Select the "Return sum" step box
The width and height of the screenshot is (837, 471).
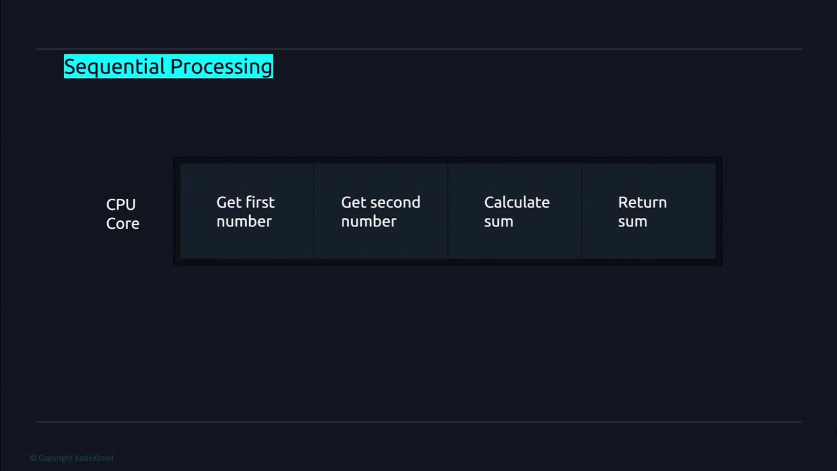pyautogui.click(x=648, y=211)
